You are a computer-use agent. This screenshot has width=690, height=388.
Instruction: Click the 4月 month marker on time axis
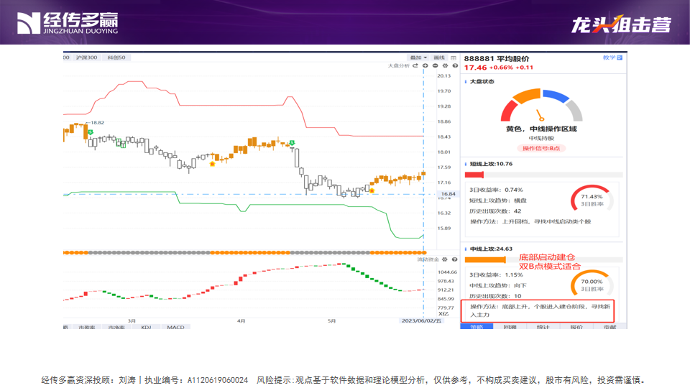point(241,321)
